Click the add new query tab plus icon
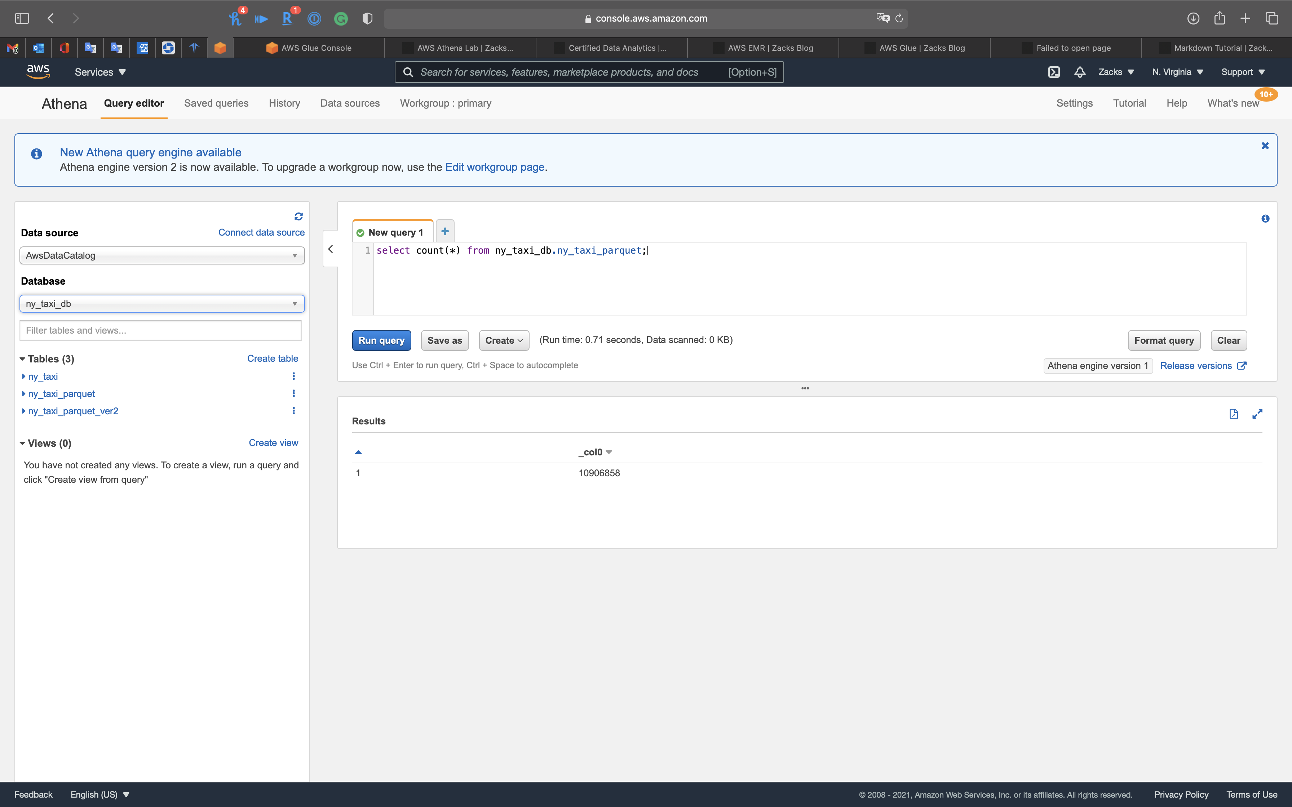Viewport: 1292px width, 807px height. pyautogui.click(x=445, y=231)
